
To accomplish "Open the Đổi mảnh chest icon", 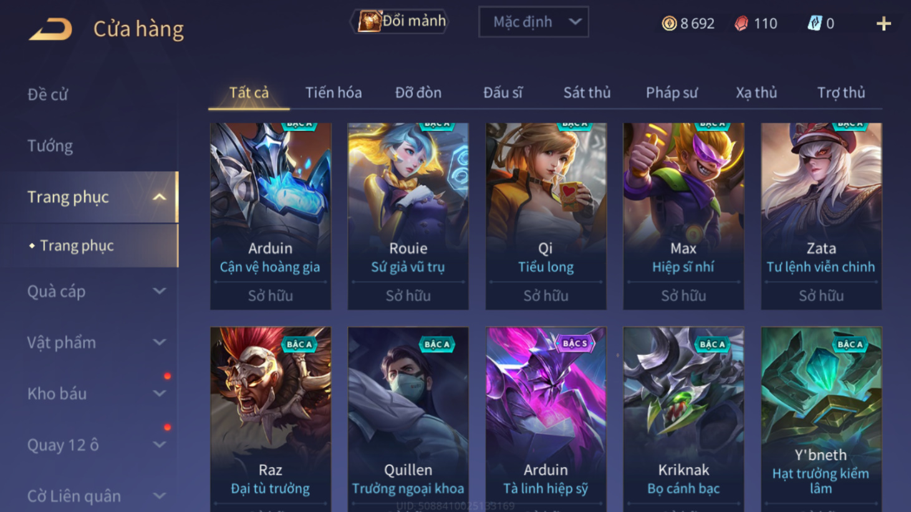I will coord(369,22).
